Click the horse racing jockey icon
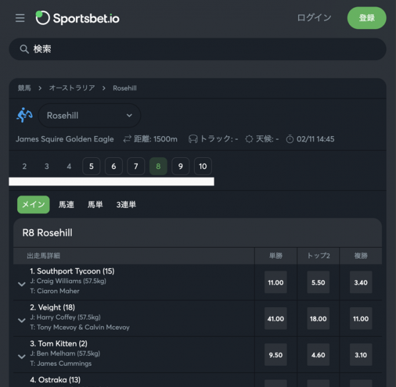 pos(24,116)
